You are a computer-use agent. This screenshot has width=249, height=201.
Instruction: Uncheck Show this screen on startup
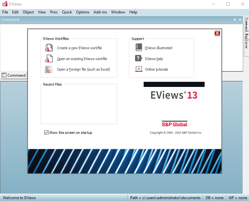click(x=46, y=133)
